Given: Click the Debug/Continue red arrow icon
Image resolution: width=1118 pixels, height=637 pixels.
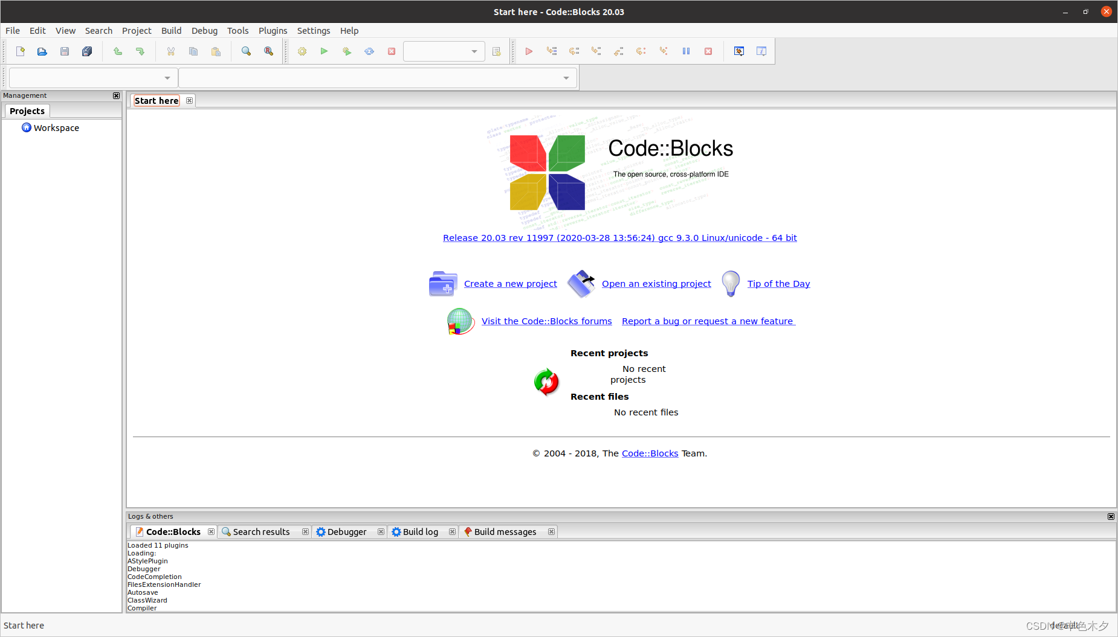Looking at the screenshot, I should [x=529, y=51].
